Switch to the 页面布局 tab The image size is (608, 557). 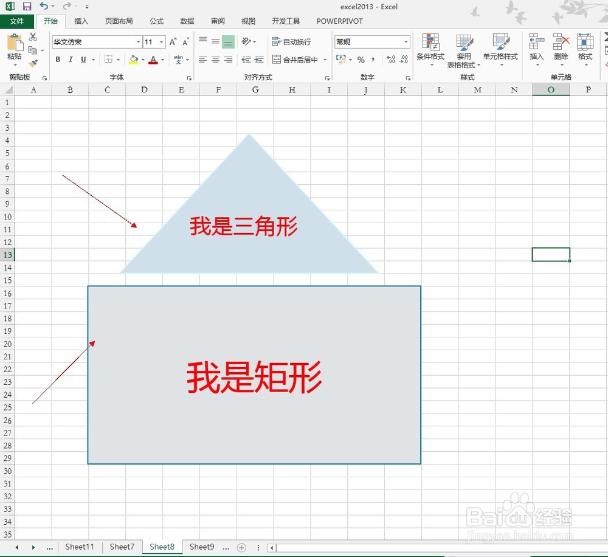[x=119, y=21]
